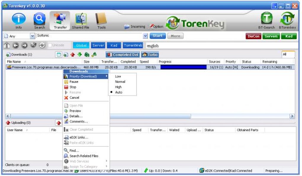Select the Freeware.Los.70.programas download row
Image resolution: width=302 pixels, height=176 pixels.
pos(150,67)
